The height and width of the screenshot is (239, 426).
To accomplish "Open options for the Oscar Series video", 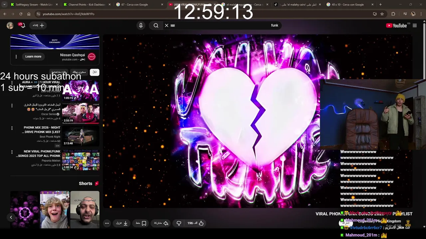I will click(12, 106).
